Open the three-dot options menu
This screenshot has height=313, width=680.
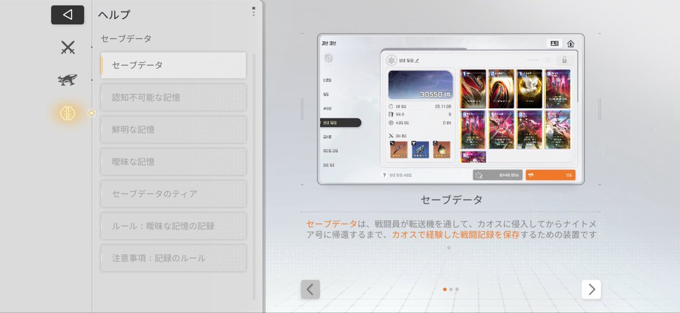[253, 12]
